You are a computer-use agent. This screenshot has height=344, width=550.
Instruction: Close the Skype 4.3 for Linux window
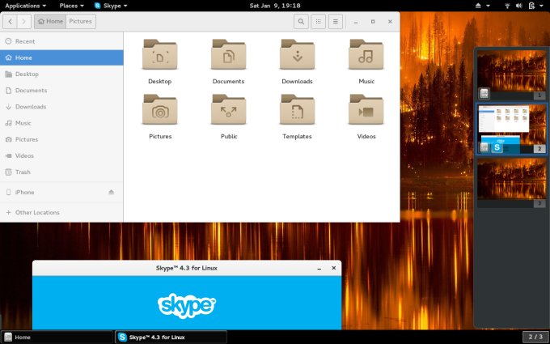333,268
